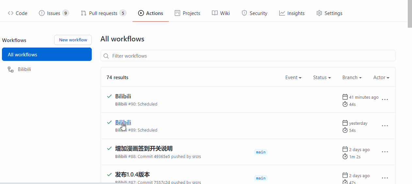Click stopwatch icon next to 1m 2s
Screen dimensions: 412x184
[x=345, y=157]
